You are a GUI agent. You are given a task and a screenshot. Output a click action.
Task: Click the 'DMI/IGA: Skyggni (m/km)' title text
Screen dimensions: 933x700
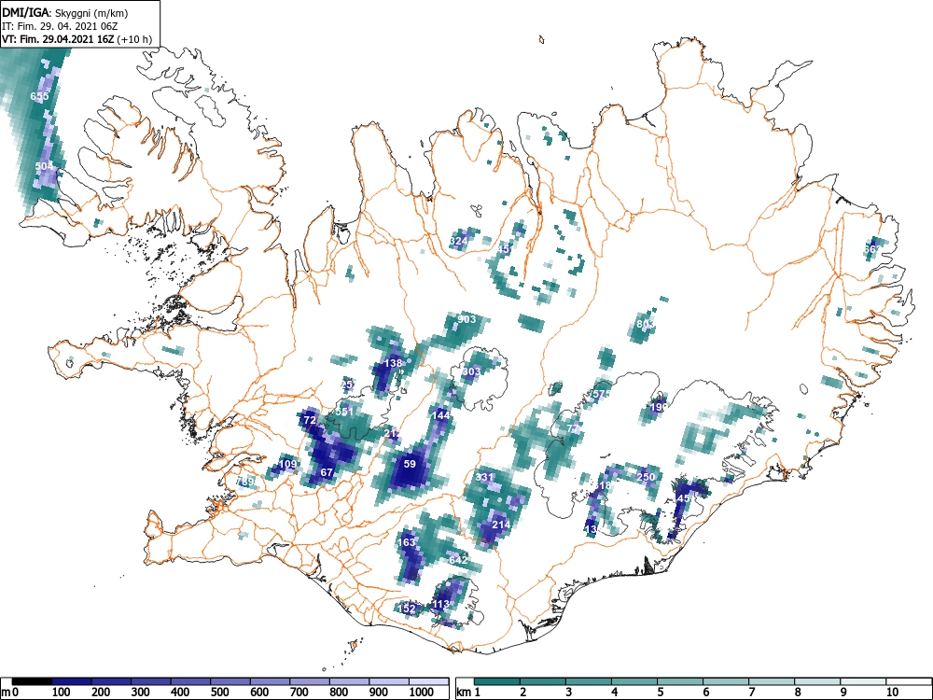pos(65,13)
